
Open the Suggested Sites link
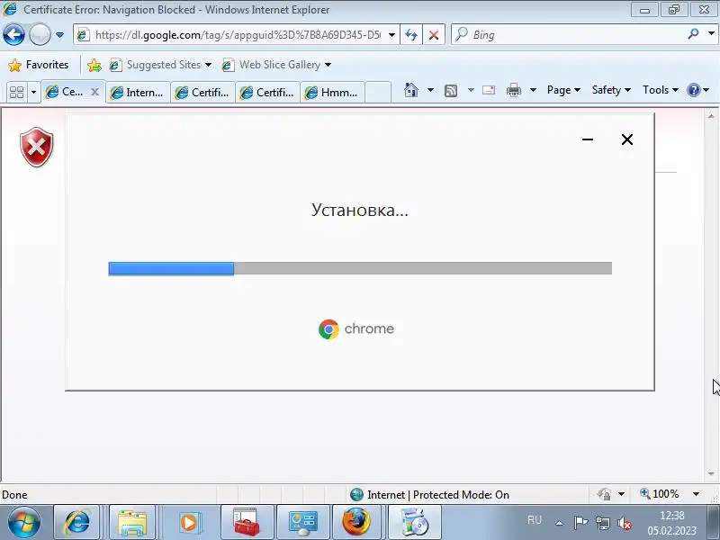(x=160, y=65)
